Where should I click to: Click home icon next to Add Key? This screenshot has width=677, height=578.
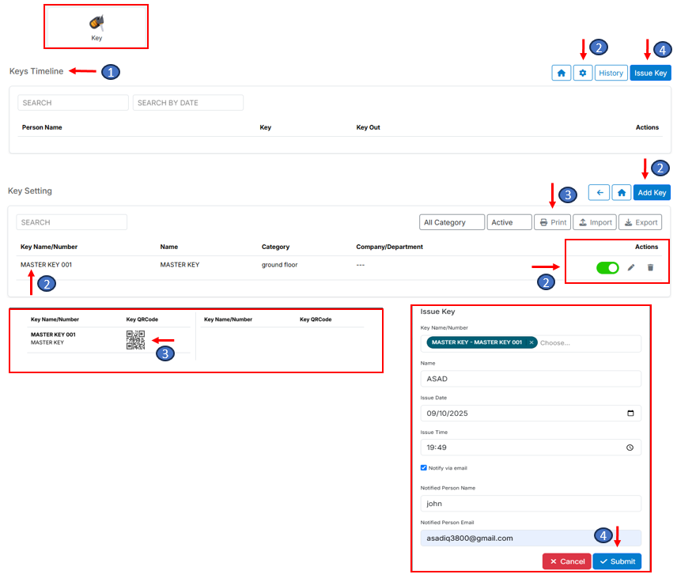pos(622,192)
